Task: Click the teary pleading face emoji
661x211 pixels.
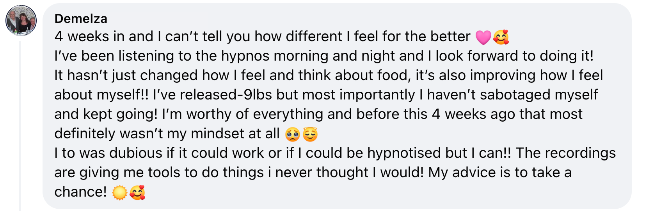Action: tap(293, 134)
